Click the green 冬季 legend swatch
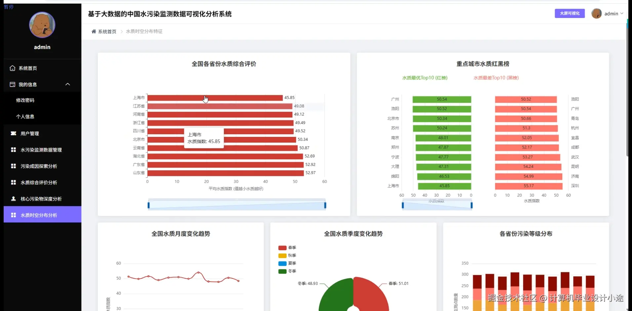632x311 pixels. coord(282,271)
